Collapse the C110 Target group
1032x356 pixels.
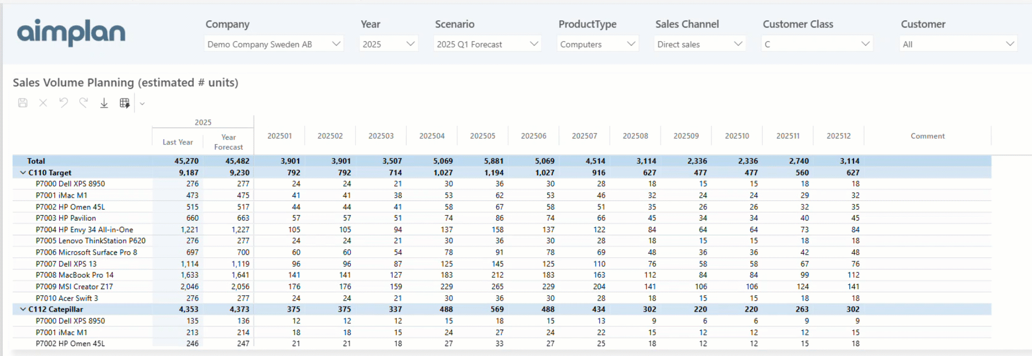coord(23,173)
